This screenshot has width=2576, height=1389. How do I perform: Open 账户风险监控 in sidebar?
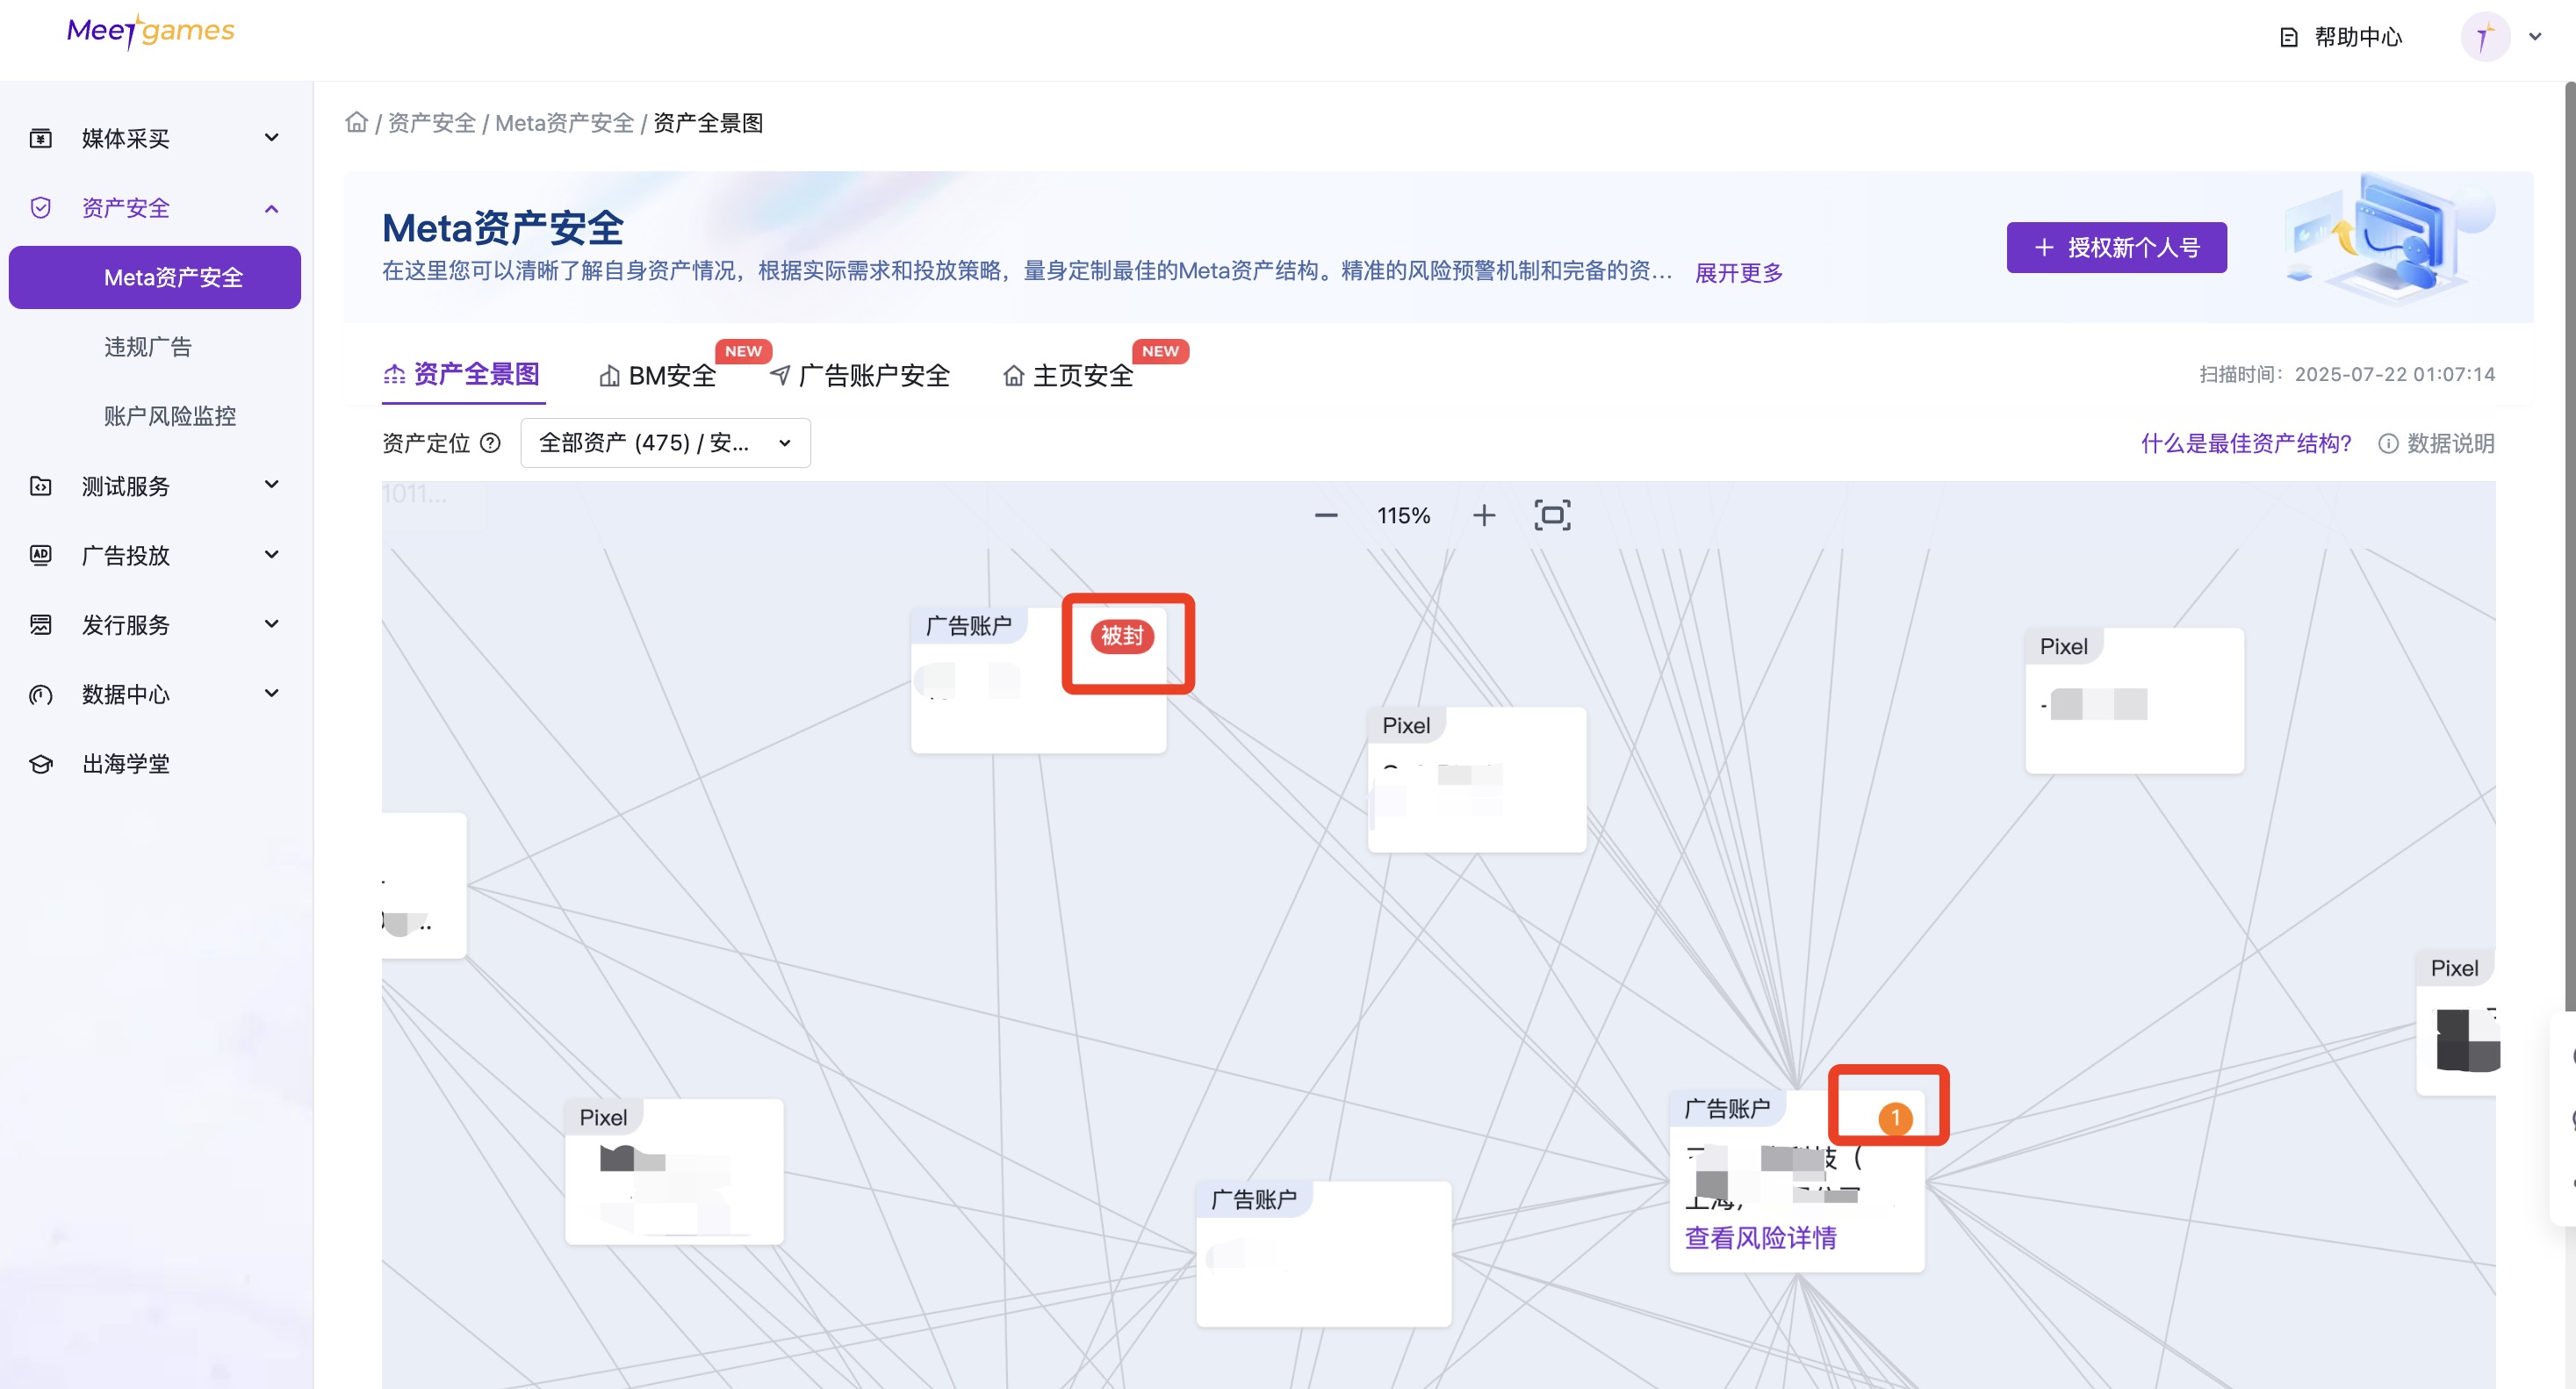click(170, 416)
